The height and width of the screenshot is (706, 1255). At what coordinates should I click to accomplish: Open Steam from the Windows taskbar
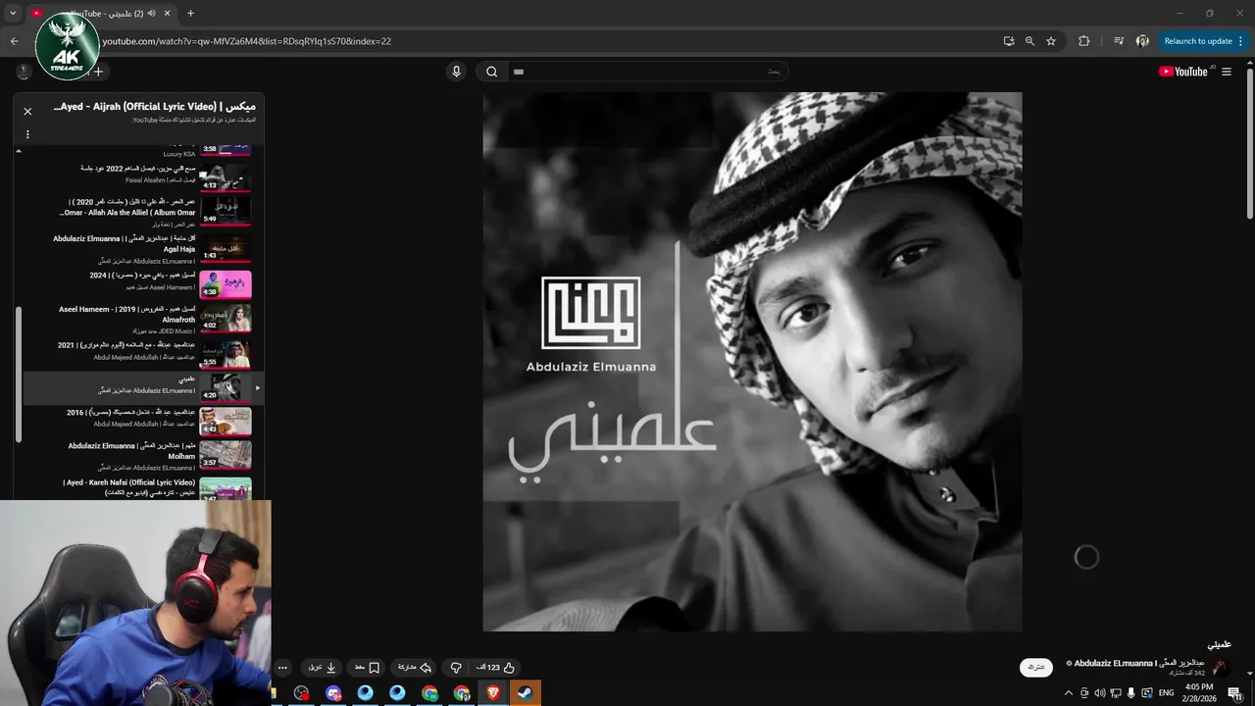coord(525,692)
